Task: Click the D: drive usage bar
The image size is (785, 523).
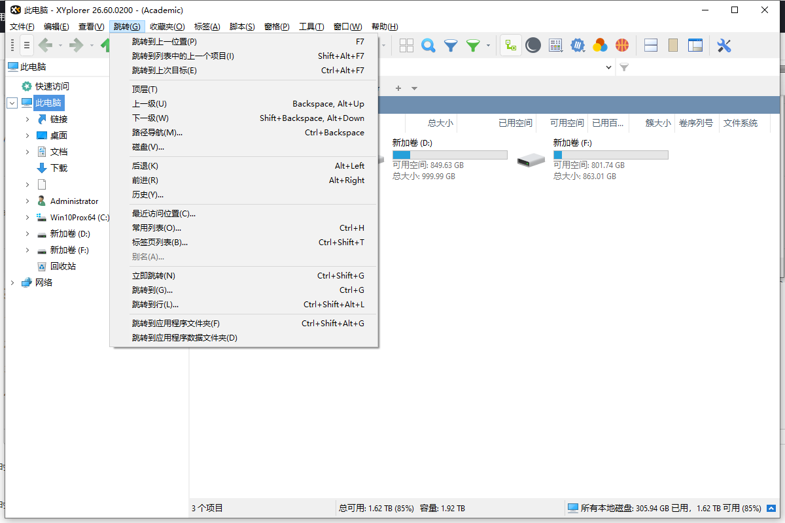Action: pos(450,154)
